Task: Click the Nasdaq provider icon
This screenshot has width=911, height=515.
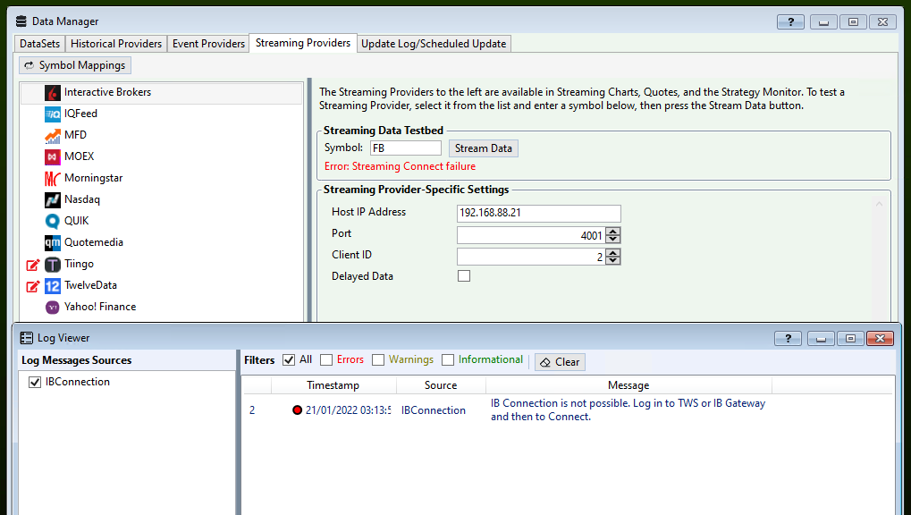Action: click(x=52, y=200)
